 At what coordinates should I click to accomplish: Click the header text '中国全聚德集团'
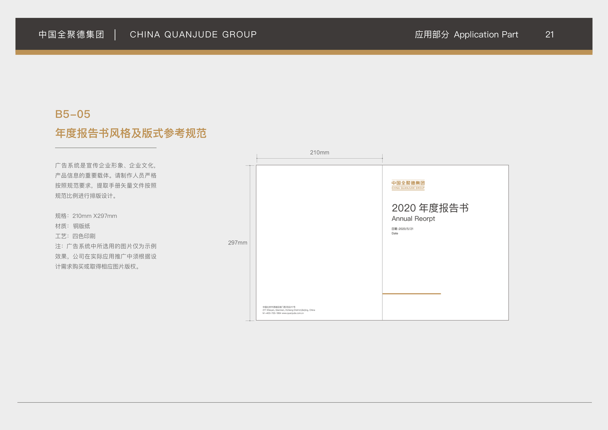pyautogui.click(x=71, y=35)
